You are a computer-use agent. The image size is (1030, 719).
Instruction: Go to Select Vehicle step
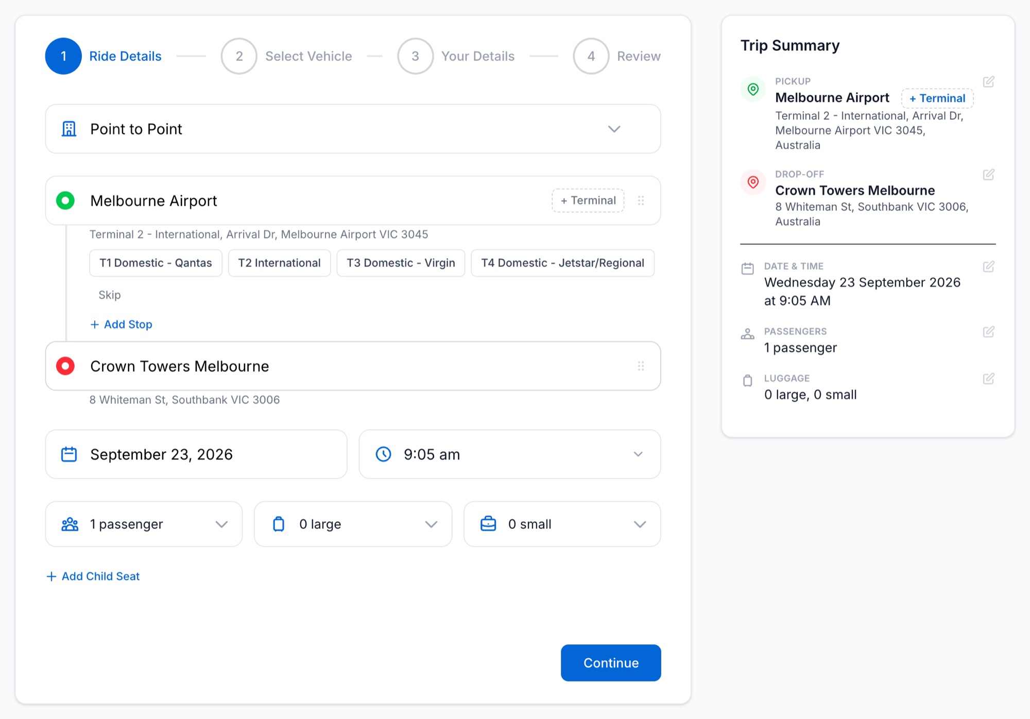coord(287,56)
